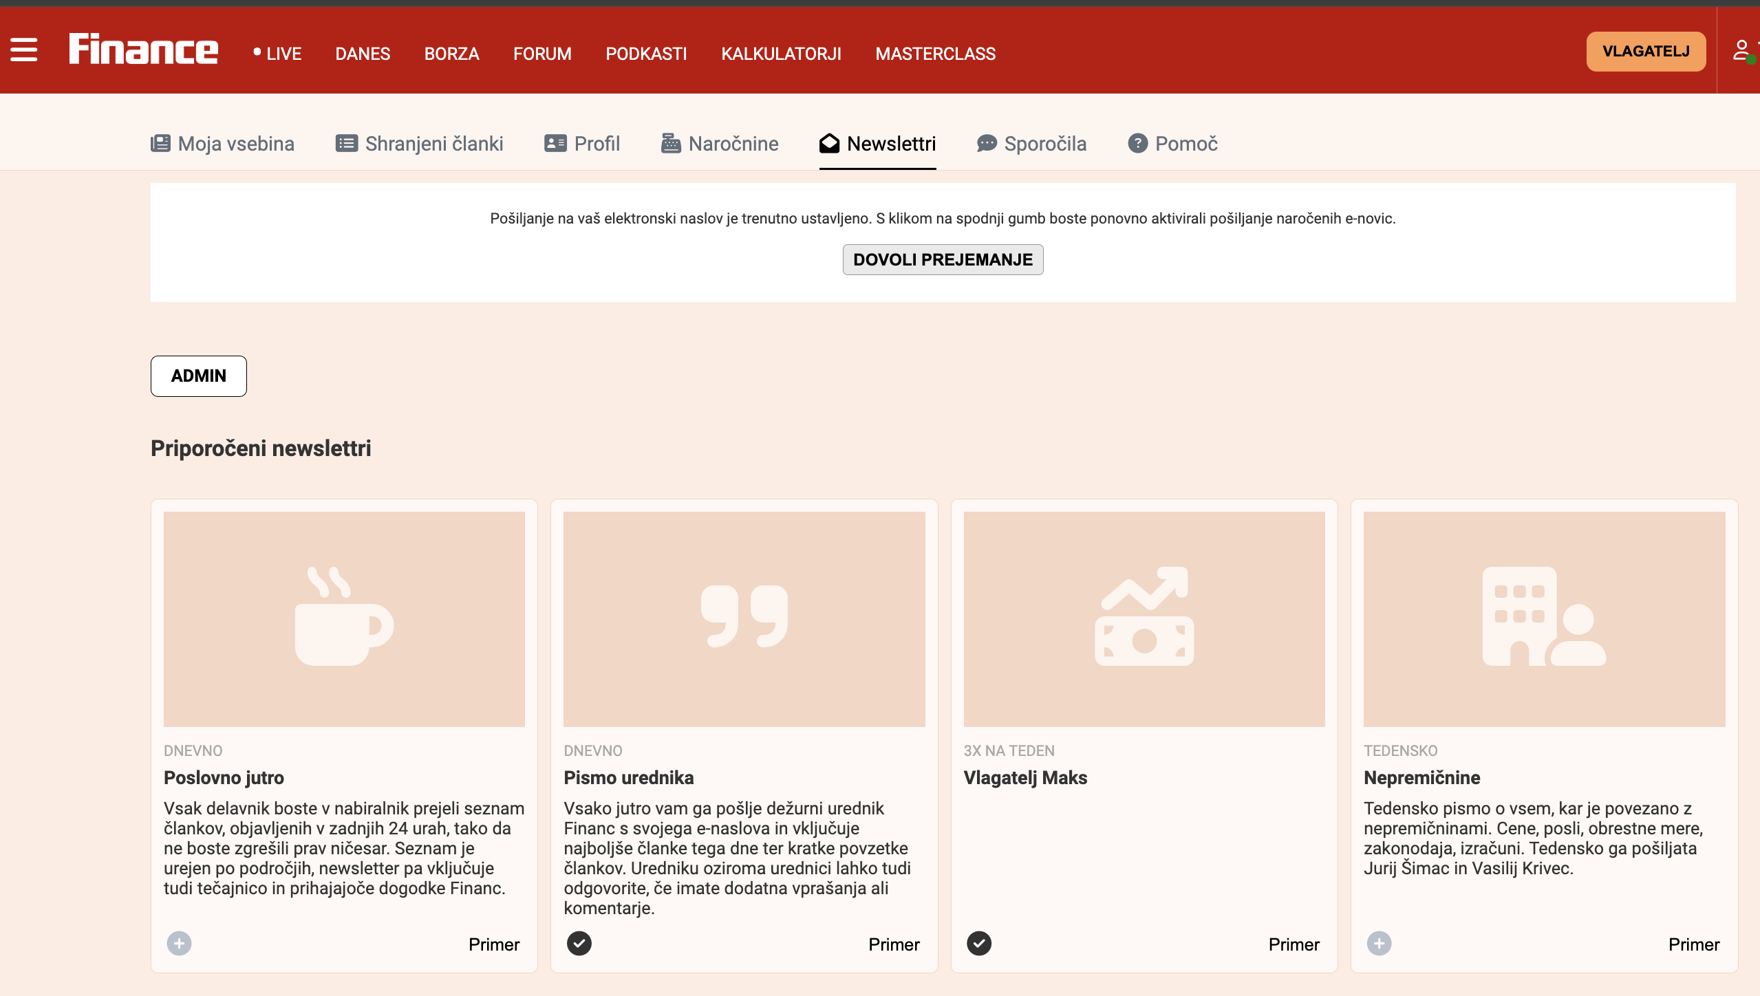This screenshot has height=996, width=1760.
Task: Open Primer link for Pismo urednika
Action: click(x=894, y=944)
